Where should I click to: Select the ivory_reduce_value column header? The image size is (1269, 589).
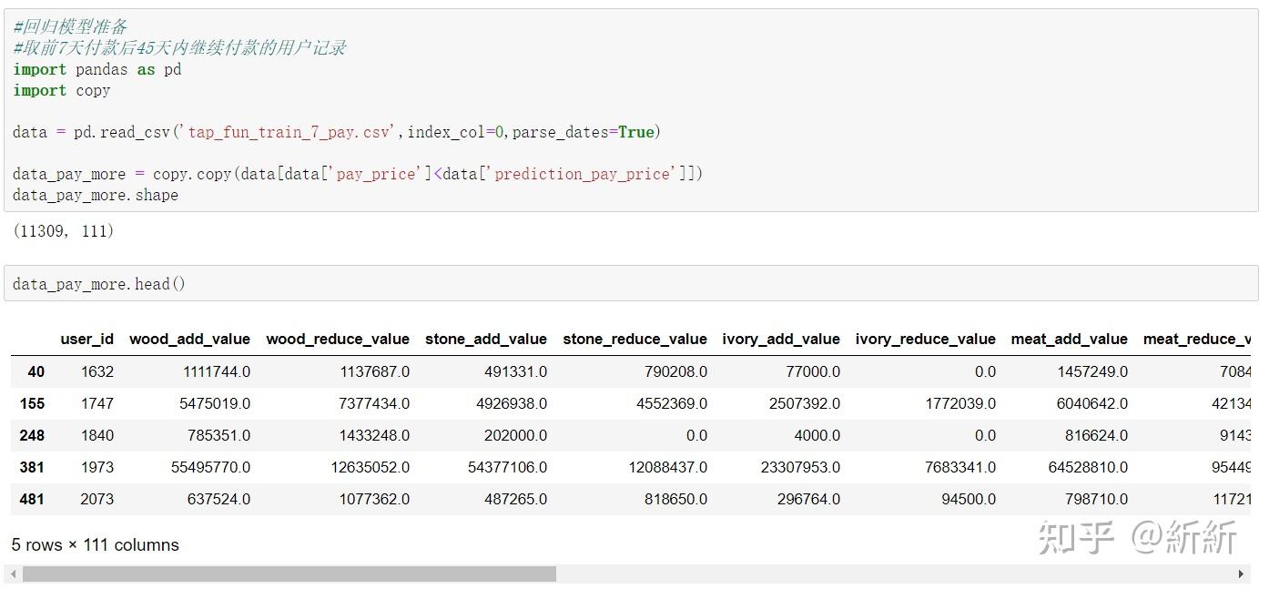tap(925, 340)
